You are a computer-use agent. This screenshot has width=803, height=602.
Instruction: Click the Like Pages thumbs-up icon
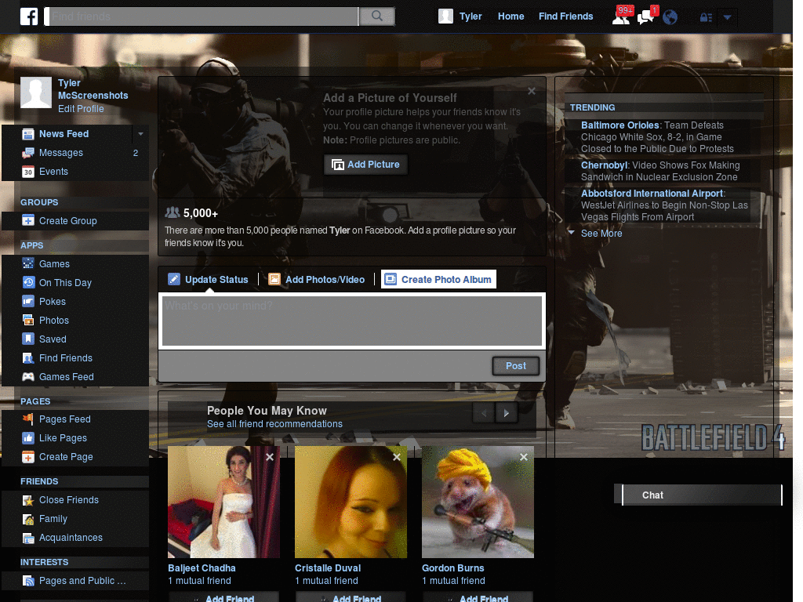pyautogui.click(x=28, y=437)
